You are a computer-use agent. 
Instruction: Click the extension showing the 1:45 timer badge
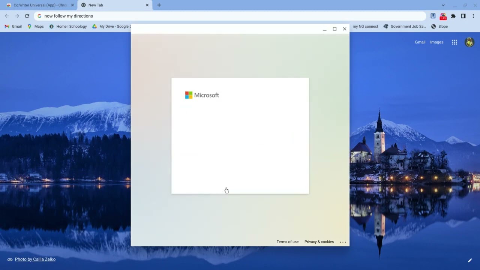pos(443,16)
